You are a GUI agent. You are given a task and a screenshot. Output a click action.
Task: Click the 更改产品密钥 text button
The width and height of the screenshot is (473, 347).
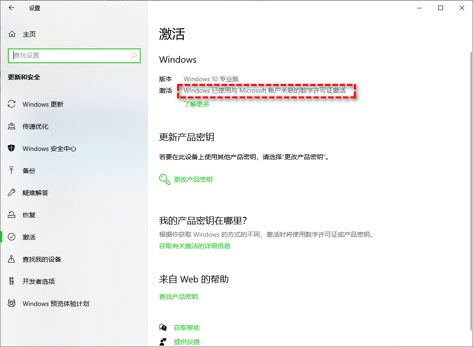click(192, 179)
